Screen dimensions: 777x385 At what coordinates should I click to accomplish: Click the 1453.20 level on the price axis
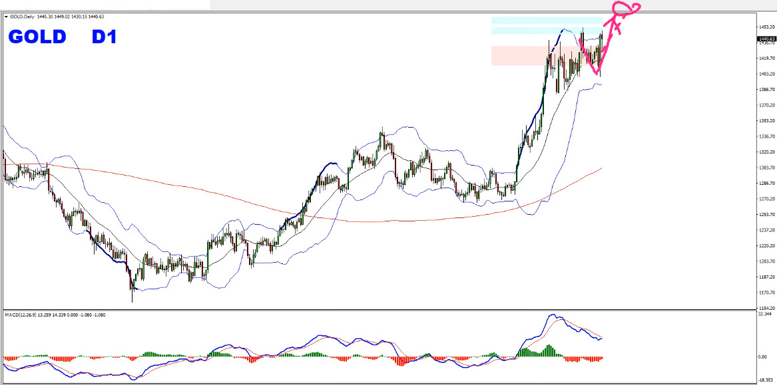pos(766,27)
